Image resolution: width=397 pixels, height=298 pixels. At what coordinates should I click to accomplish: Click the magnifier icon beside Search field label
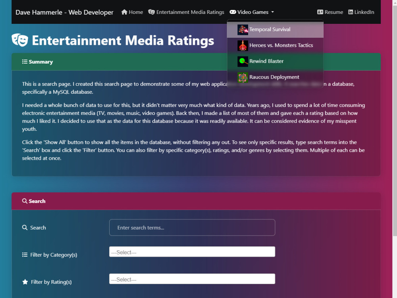tap(25, 228)
